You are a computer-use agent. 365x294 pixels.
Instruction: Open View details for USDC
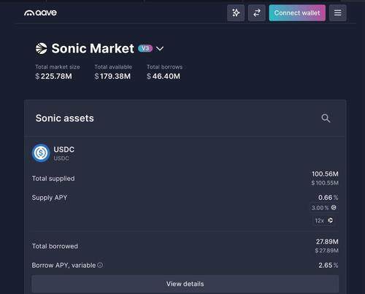coord(185,284)
